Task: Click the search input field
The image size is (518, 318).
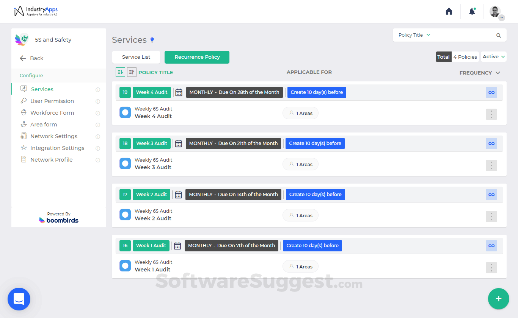Action: (465, 35)
